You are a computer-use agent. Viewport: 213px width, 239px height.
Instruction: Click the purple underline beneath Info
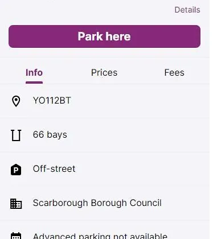click(34, 83)
